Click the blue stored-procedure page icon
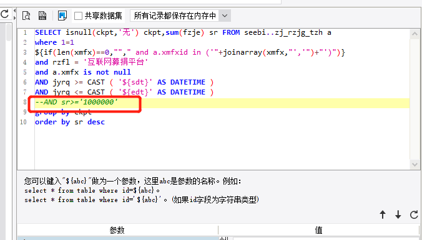 coord(62,16)
